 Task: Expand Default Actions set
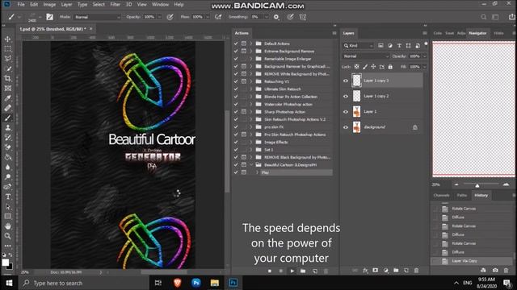tap(251, 43)
